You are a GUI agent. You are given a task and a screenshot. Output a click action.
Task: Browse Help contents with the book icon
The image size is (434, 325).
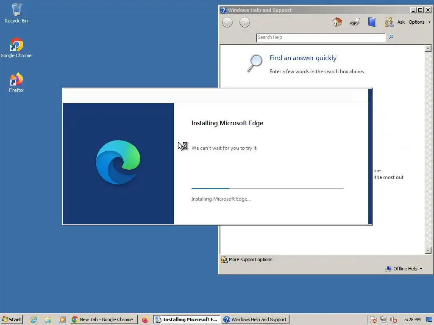tap(372, 22)
